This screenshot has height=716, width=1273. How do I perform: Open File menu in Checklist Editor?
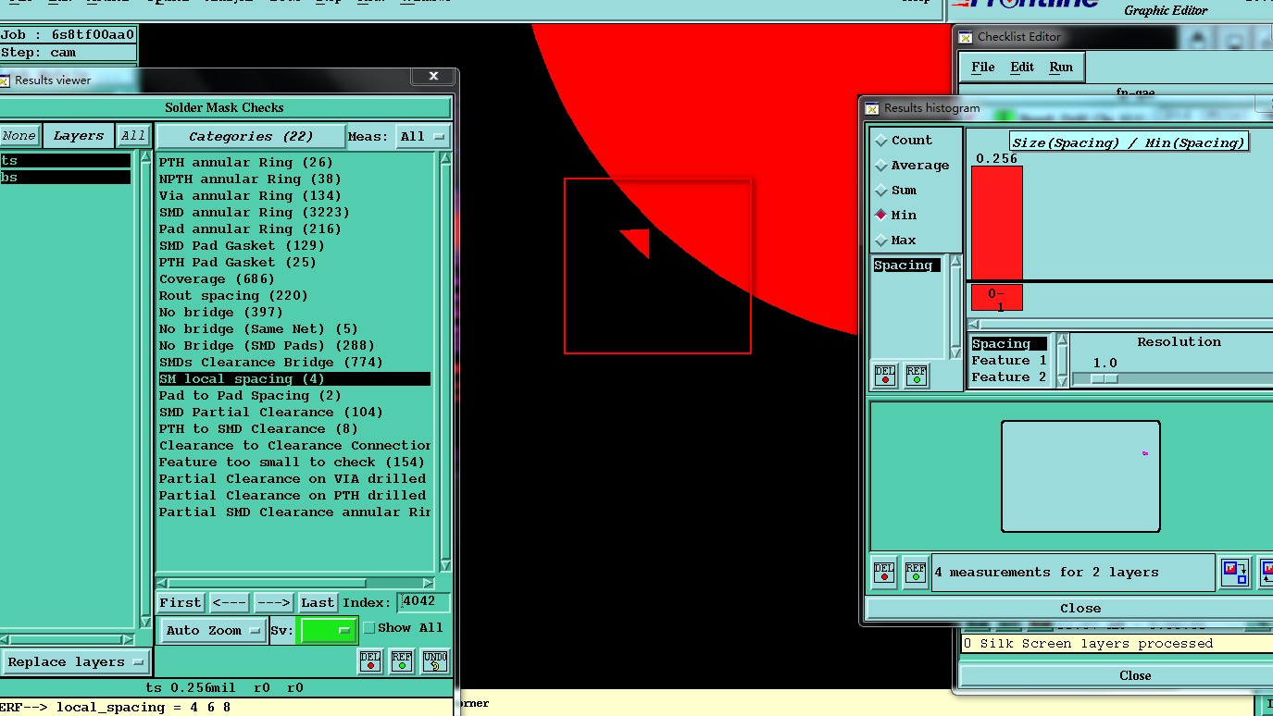(x=983, y=68)
